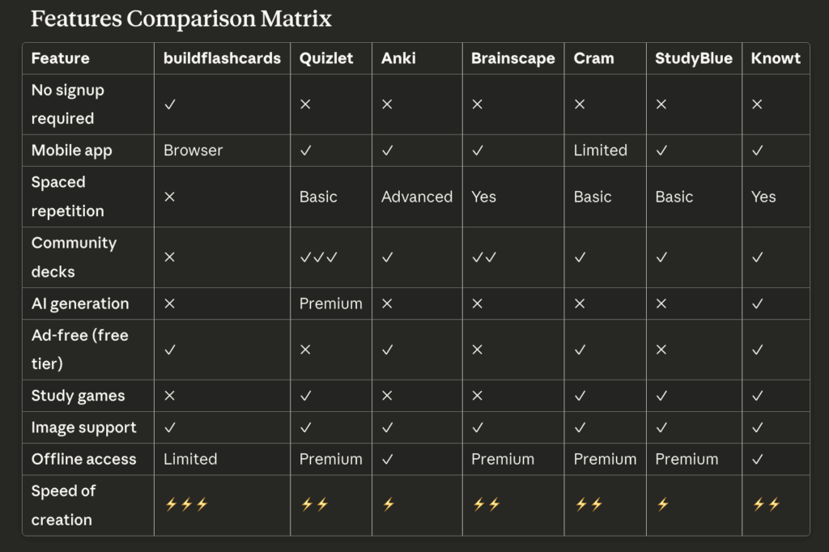Click Knowt offline access checkmark
829x552 pixels.
click(758, 459)
